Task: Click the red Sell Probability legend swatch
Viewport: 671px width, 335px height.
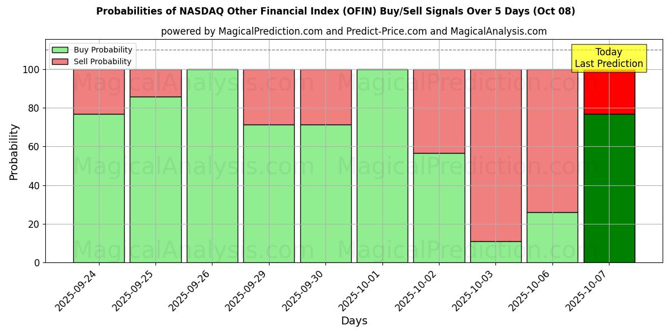Action: 60,61
